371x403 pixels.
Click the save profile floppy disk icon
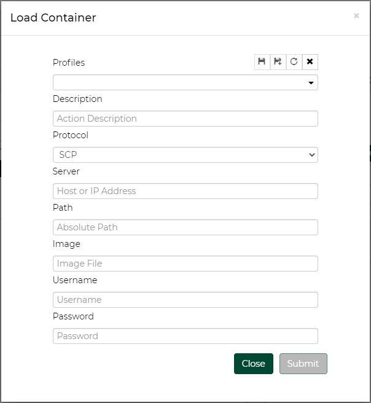(262, 61)
